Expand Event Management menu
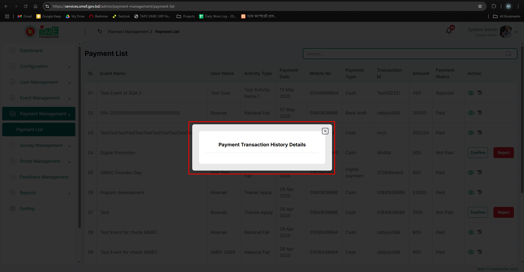This screenshot has height=272, width=524. click(39, 98)
